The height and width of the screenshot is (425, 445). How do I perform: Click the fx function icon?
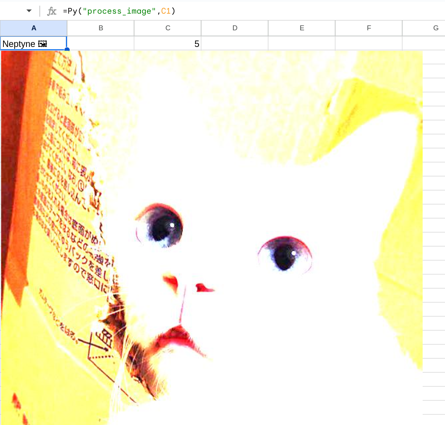52,11
